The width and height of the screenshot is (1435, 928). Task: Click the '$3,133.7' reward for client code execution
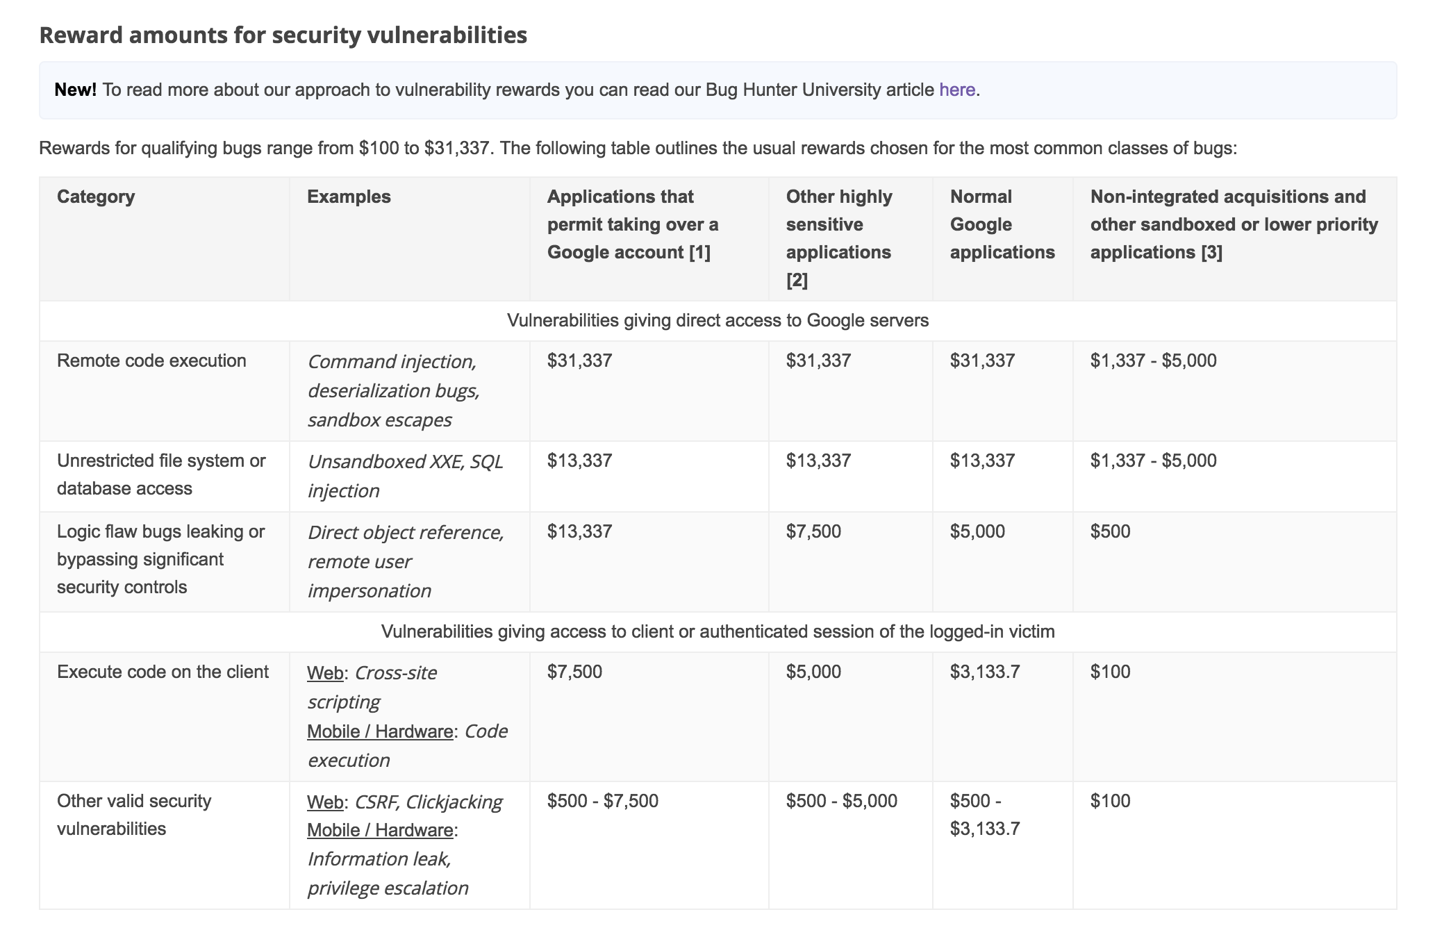point(985,672)
